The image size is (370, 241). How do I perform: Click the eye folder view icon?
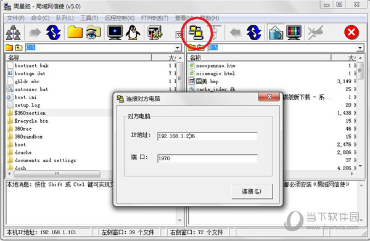point(94,32)
